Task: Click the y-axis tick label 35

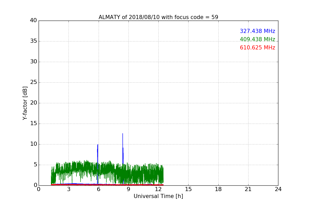Action: (33, 41)
